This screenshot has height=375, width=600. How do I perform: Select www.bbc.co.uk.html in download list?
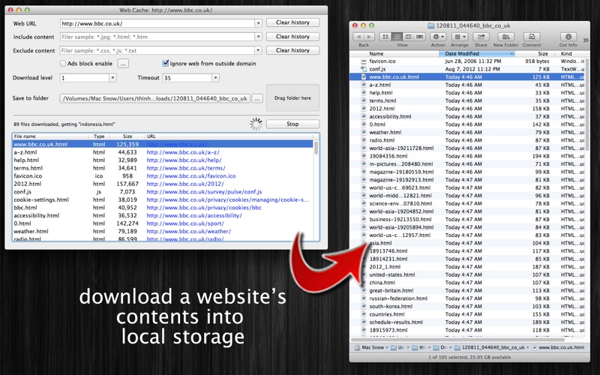tap(163, 144)
